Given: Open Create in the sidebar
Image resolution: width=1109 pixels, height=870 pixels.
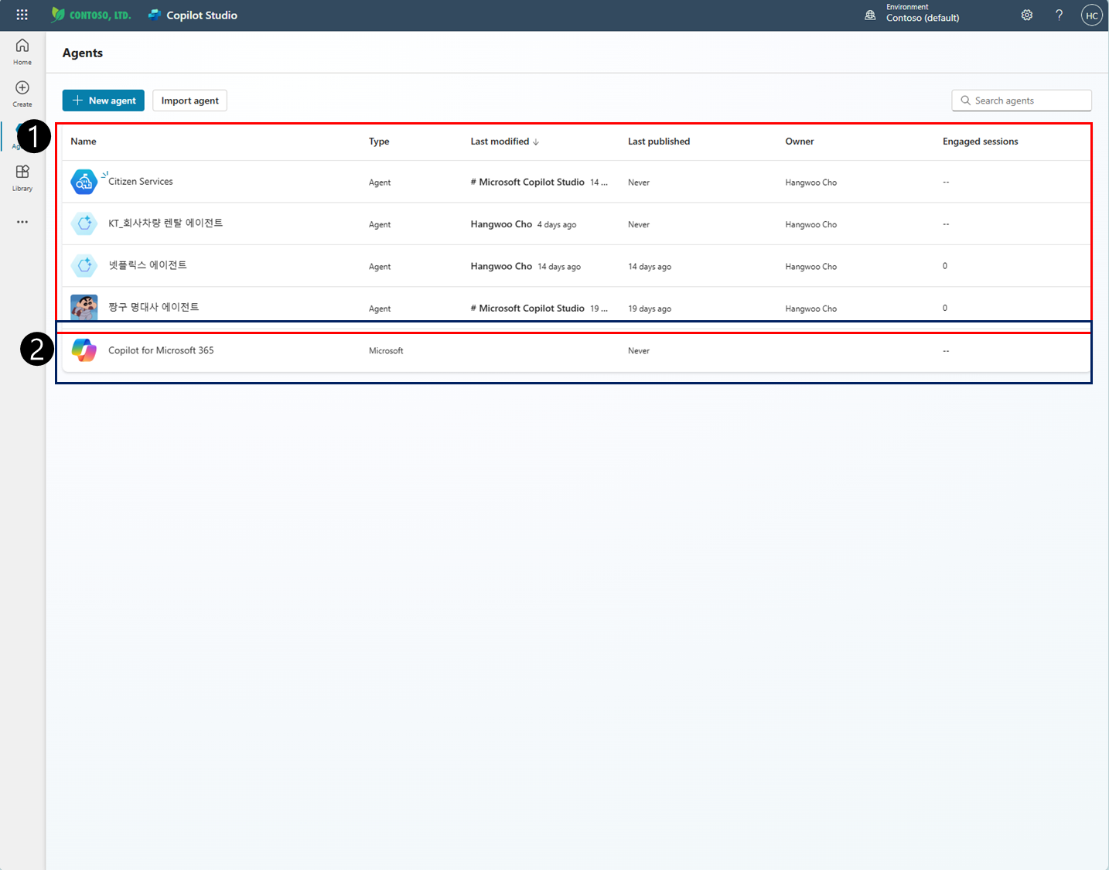Looking at the screenshot, I should point(22,94).
